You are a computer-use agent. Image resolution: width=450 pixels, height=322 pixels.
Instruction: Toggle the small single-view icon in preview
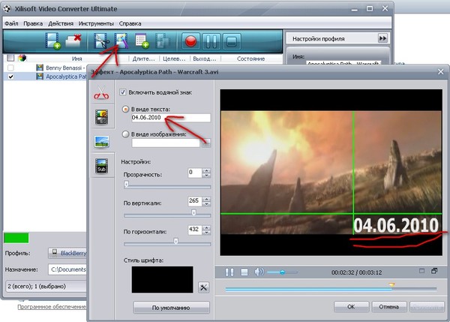[421, 271]
